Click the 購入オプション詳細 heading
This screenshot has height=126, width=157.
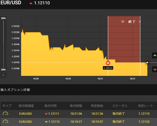pos(15,90)
